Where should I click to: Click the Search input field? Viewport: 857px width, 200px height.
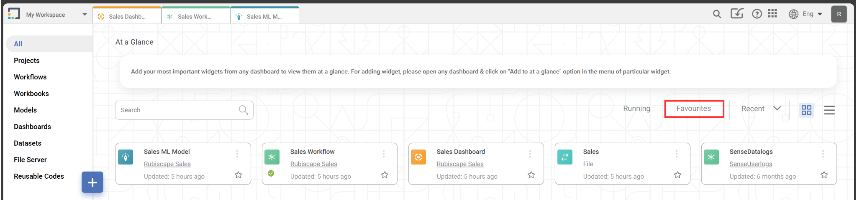[x=184, y=110]
